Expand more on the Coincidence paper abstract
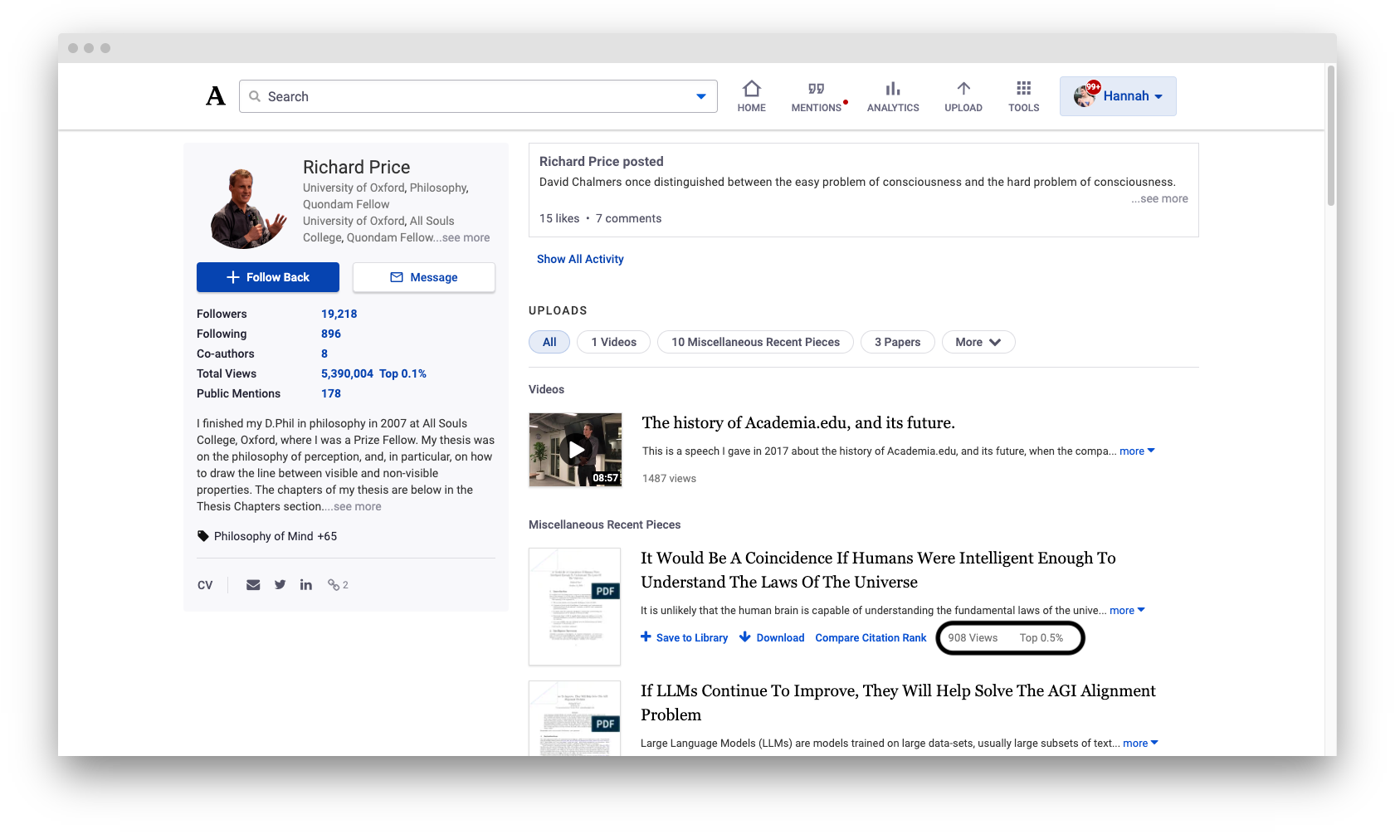Screen dimensions: 1395x839 click(x=1127, y=611)
